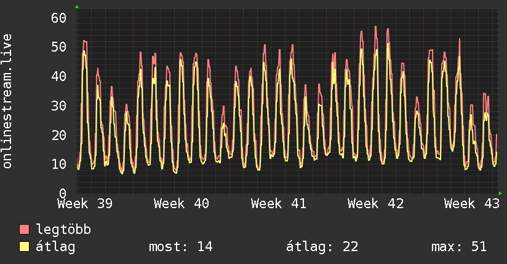
Task: Click the 'max: 51' value
Action: (459, 247)
